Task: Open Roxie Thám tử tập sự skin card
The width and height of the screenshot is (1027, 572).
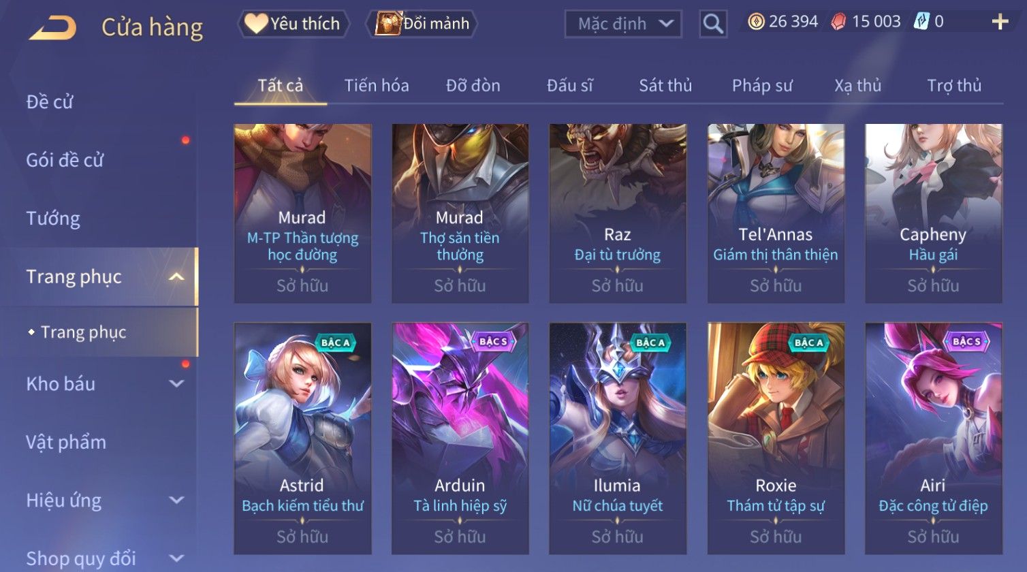Action: coord(776,438)
